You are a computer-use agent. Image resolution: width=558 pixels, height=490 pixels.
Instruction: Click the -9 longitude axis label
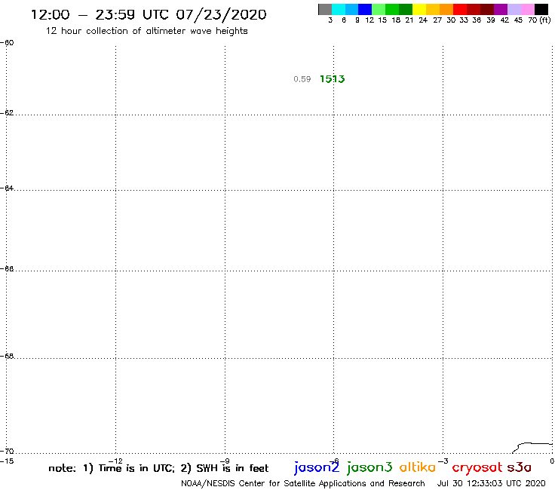(225, 461)
